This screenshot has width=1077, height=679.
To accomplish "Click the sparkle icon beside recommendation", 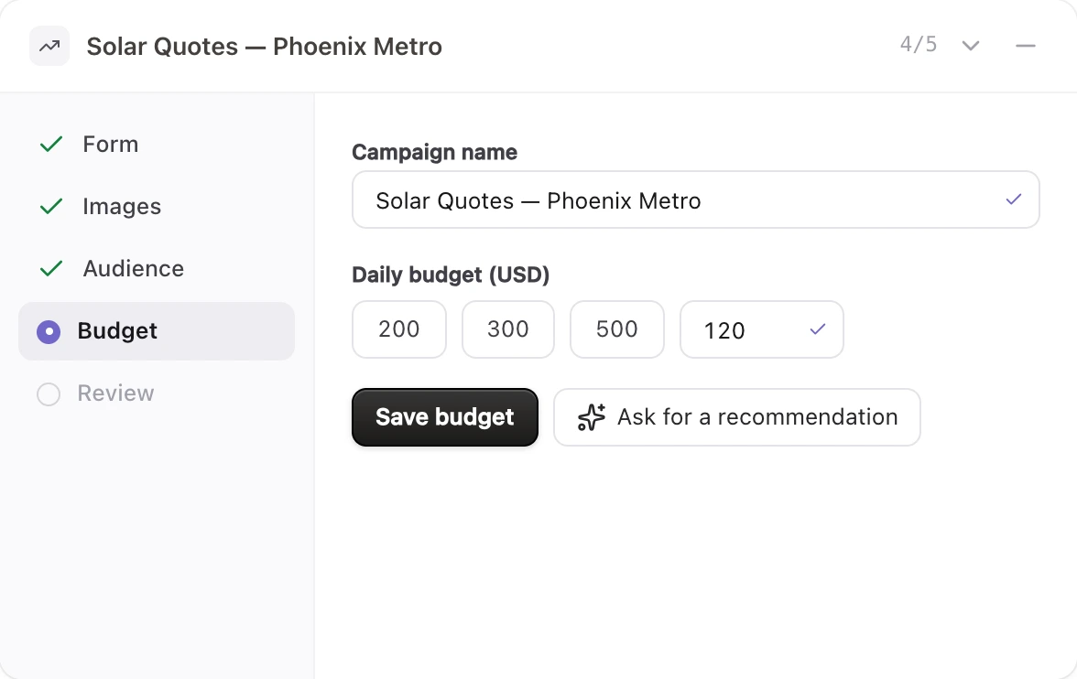I will 592,416.
